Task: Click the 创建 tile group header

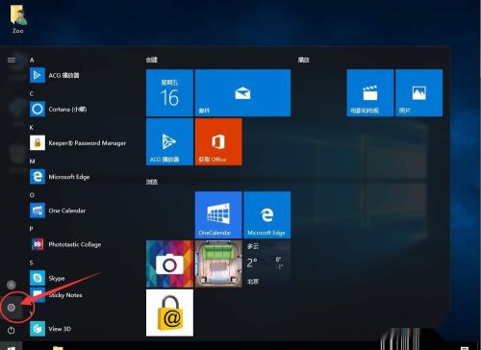Action: [152, 60]
